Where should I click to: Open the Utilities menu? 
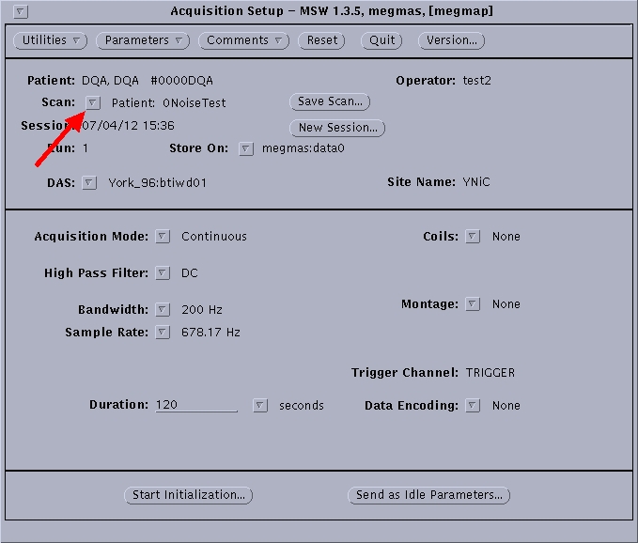51,40
